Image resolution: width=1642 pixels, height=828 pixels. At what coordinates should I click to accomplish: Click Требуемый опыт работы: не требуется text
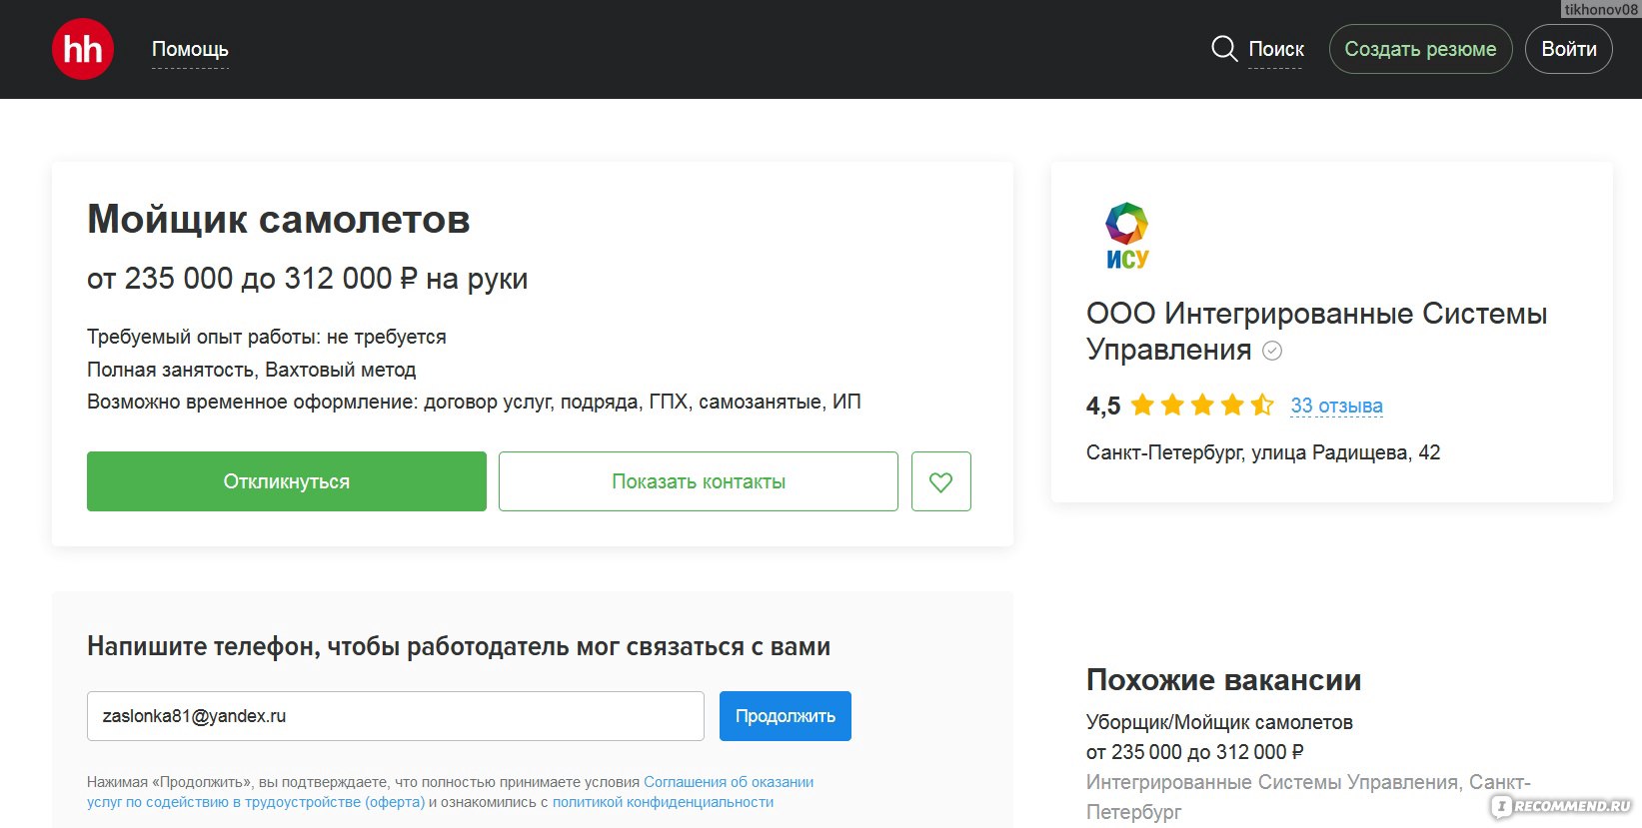[x=267, y=337]
